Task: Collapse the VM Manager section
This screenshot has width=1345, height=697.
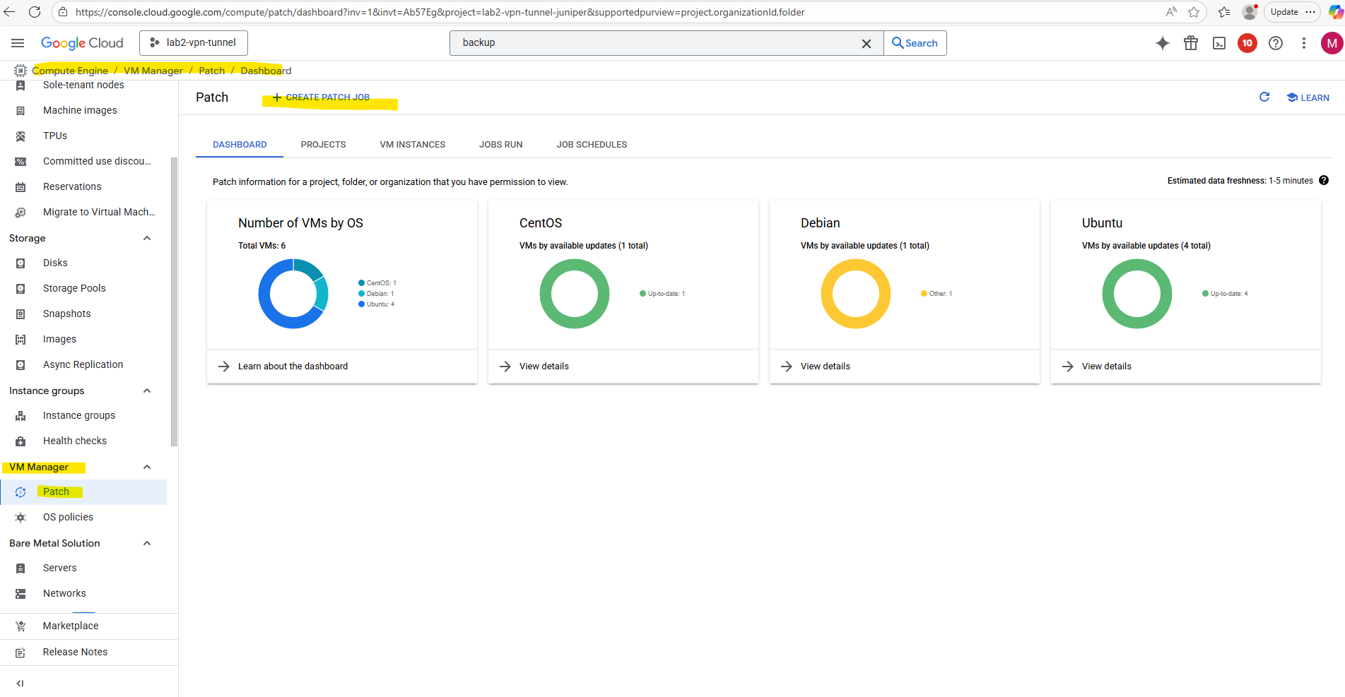Action: point(147,467)
